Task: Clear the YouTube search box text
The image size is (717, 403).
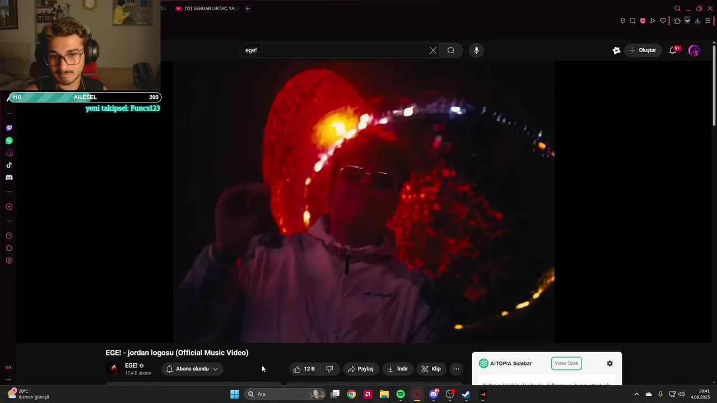Action: [433, 50]
